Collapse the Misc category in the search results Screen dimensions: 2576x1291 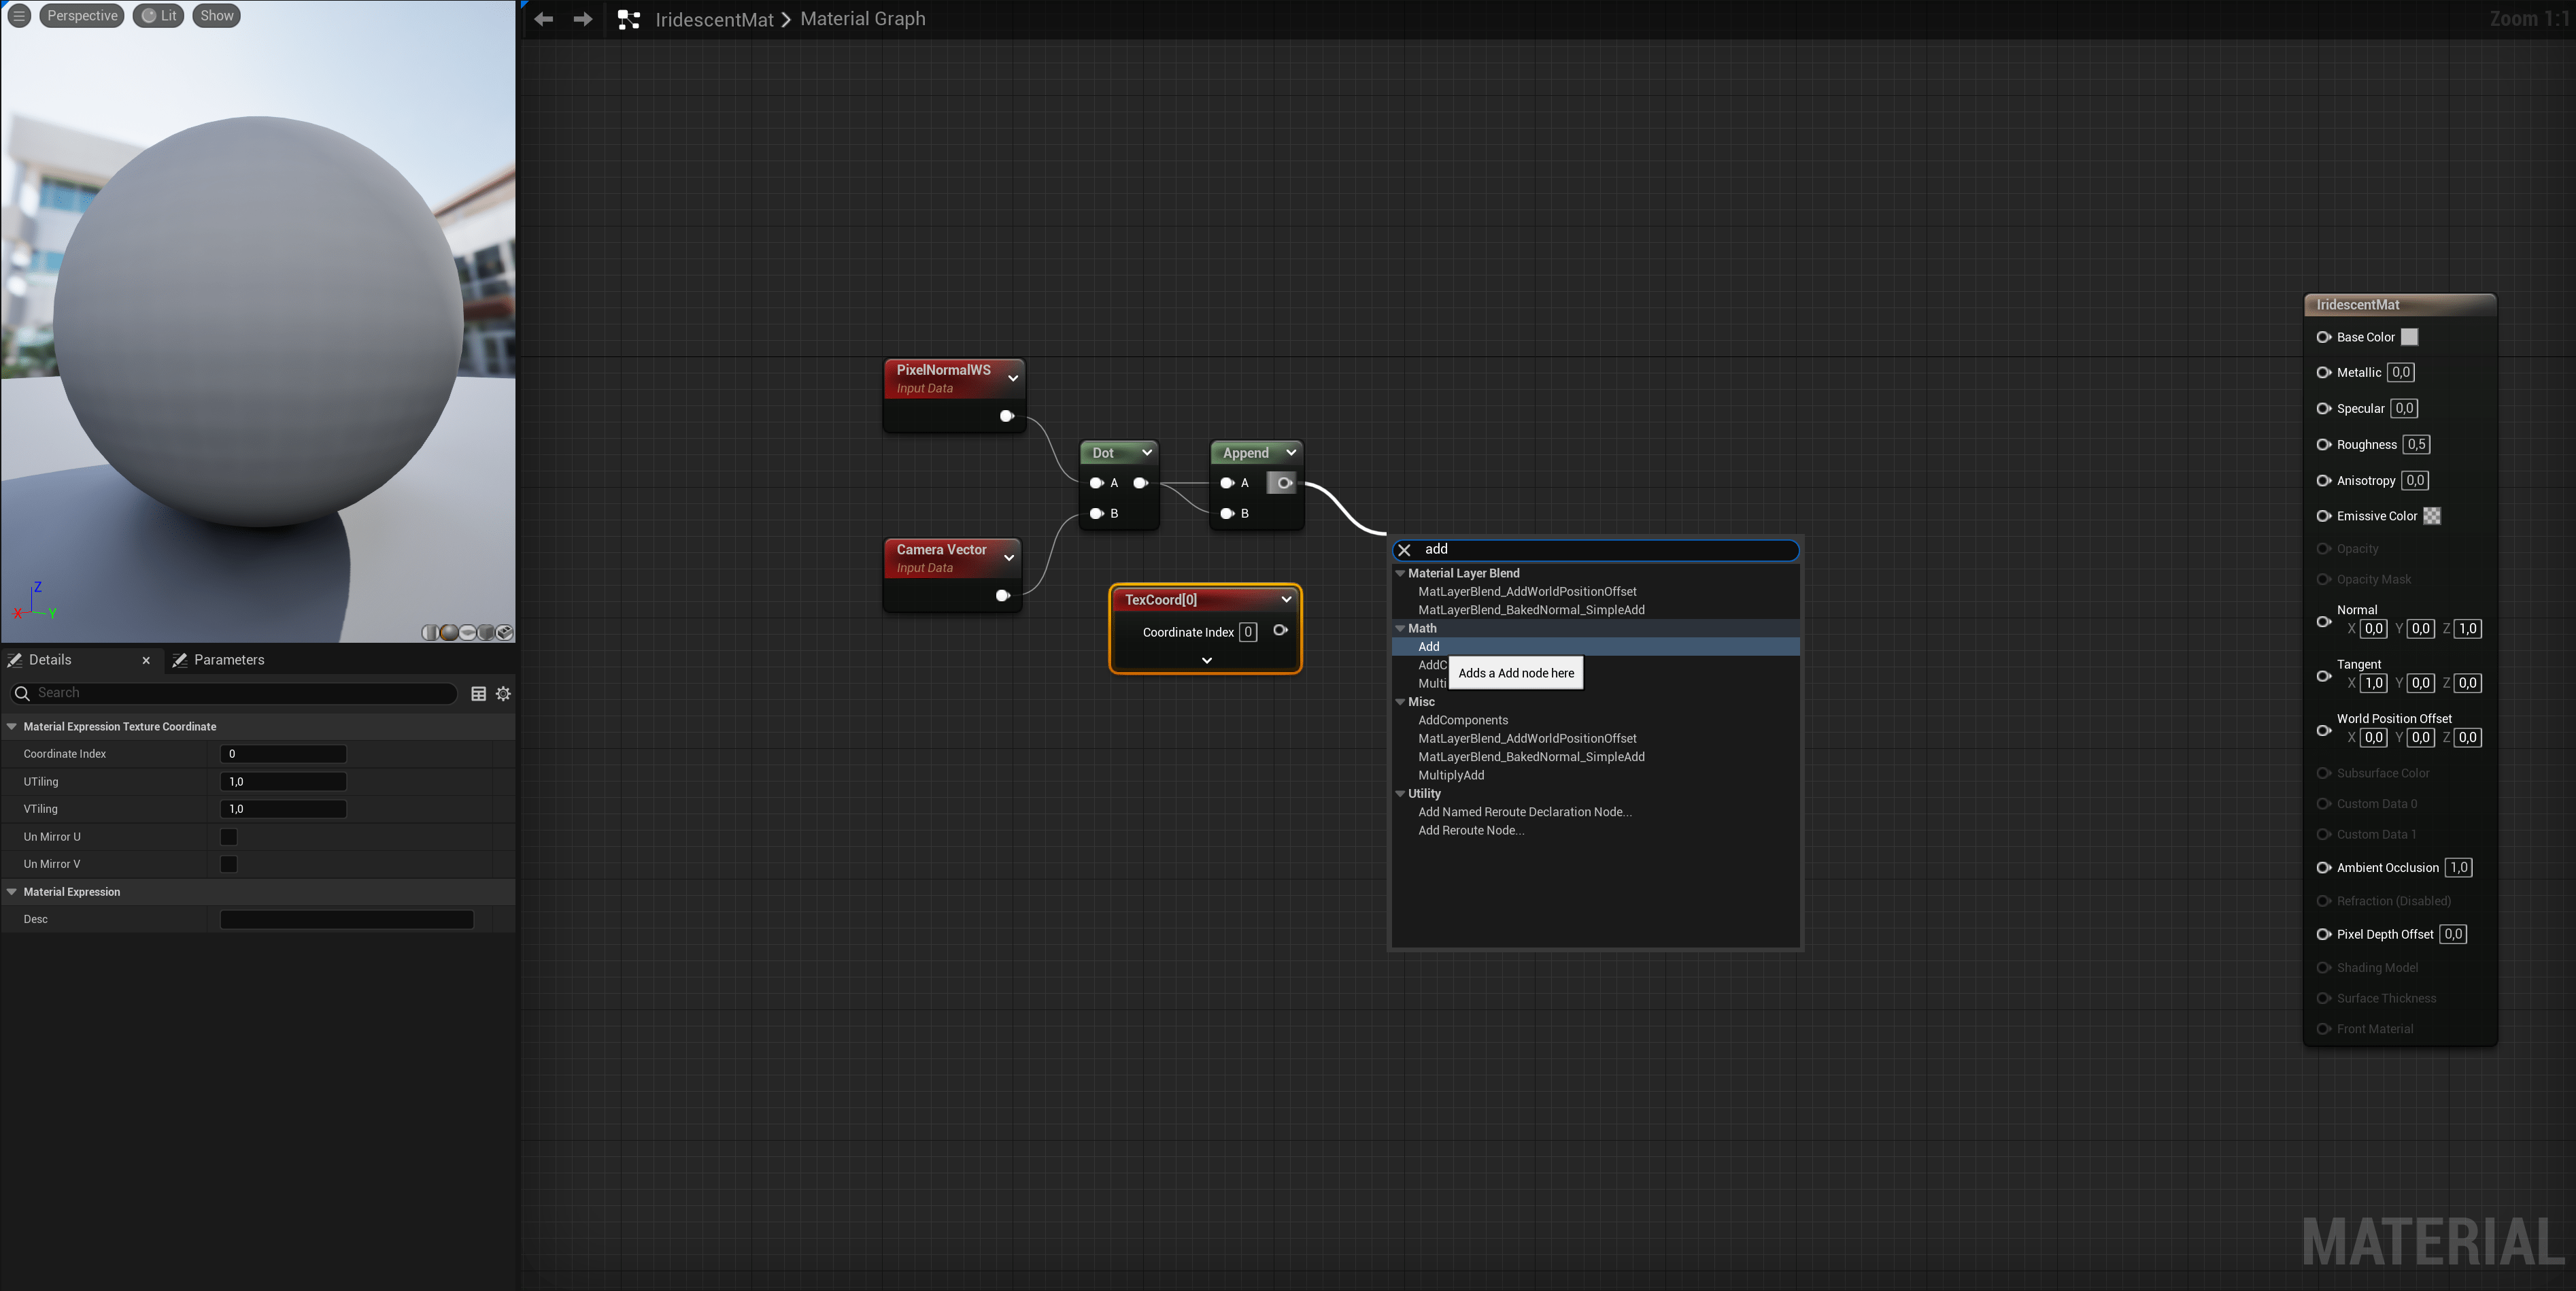[x=1400, y=702]
